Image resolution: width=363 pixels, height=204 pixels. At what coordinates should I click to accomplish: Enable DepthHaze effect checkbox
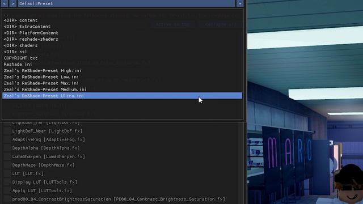(x=7, y=165)
